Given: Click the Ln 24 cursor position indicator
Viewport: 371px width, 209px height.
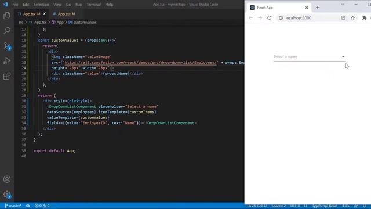Looking at the screenshot, I should click(257, 206).
